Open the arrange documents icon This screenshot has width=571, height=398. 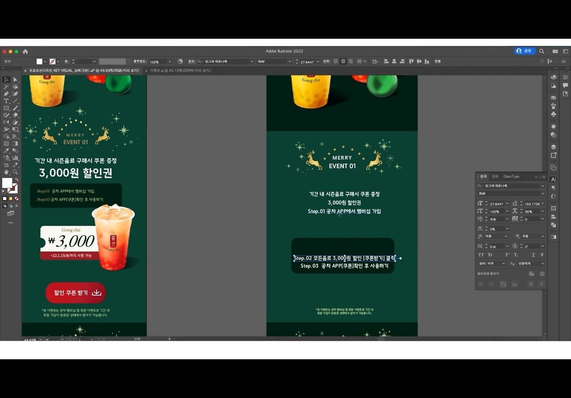[555, 51]
